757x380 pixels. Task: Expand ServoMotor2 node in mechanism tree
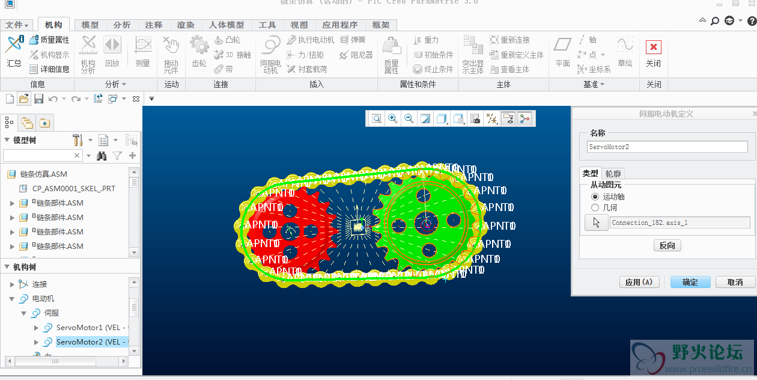pyautogui.click(x=36, y=342)
